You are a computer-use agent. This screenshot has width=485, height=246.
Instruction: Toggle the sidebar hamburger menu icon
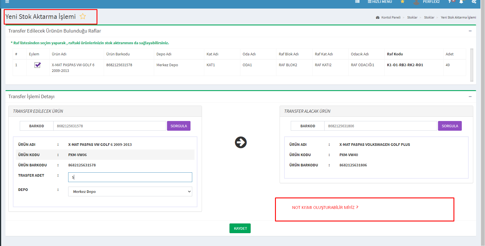[x=7, y=2]
